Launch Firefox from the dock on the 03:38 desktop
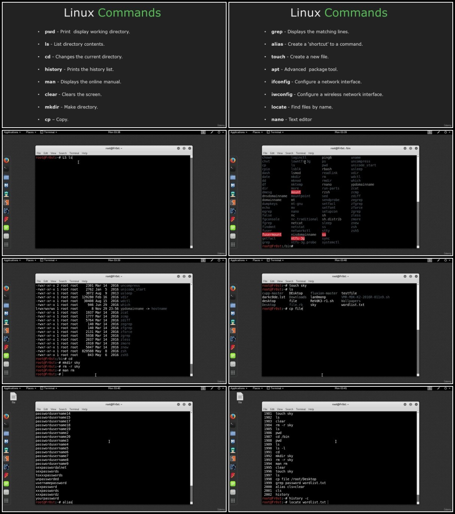455x514 pixels. (6, 160)
